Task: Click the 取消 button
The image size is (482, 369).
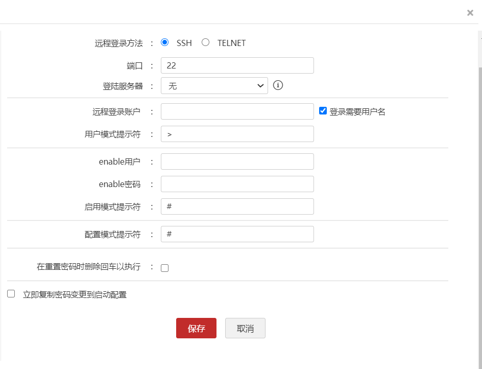Action: coord(245,328)
